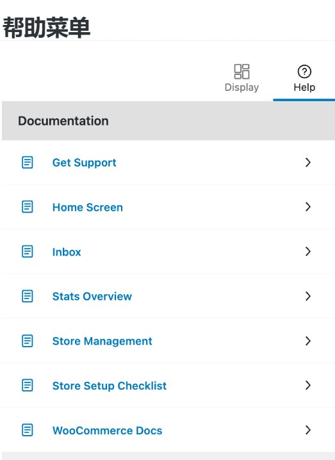Click the document icon beside Store Management

tap(28, 341)
